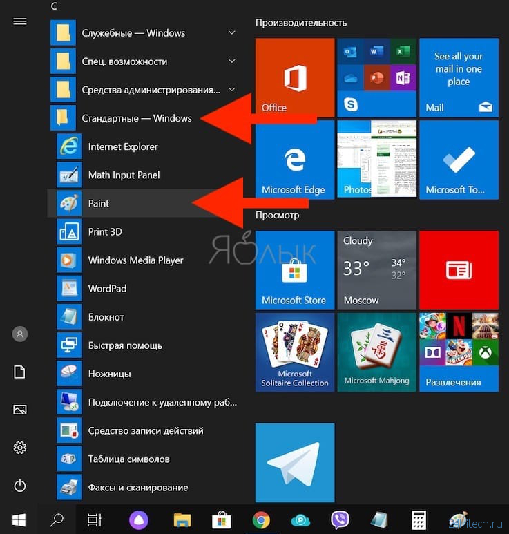This screenshot has width=509, height=534.
Task: Open Microsoft Store tile
Action: 295,270
